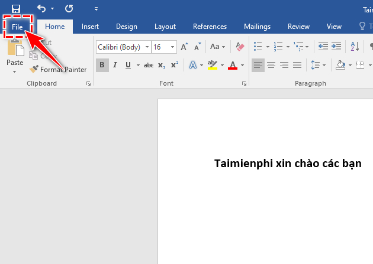Show the View tab

(334, 27)
